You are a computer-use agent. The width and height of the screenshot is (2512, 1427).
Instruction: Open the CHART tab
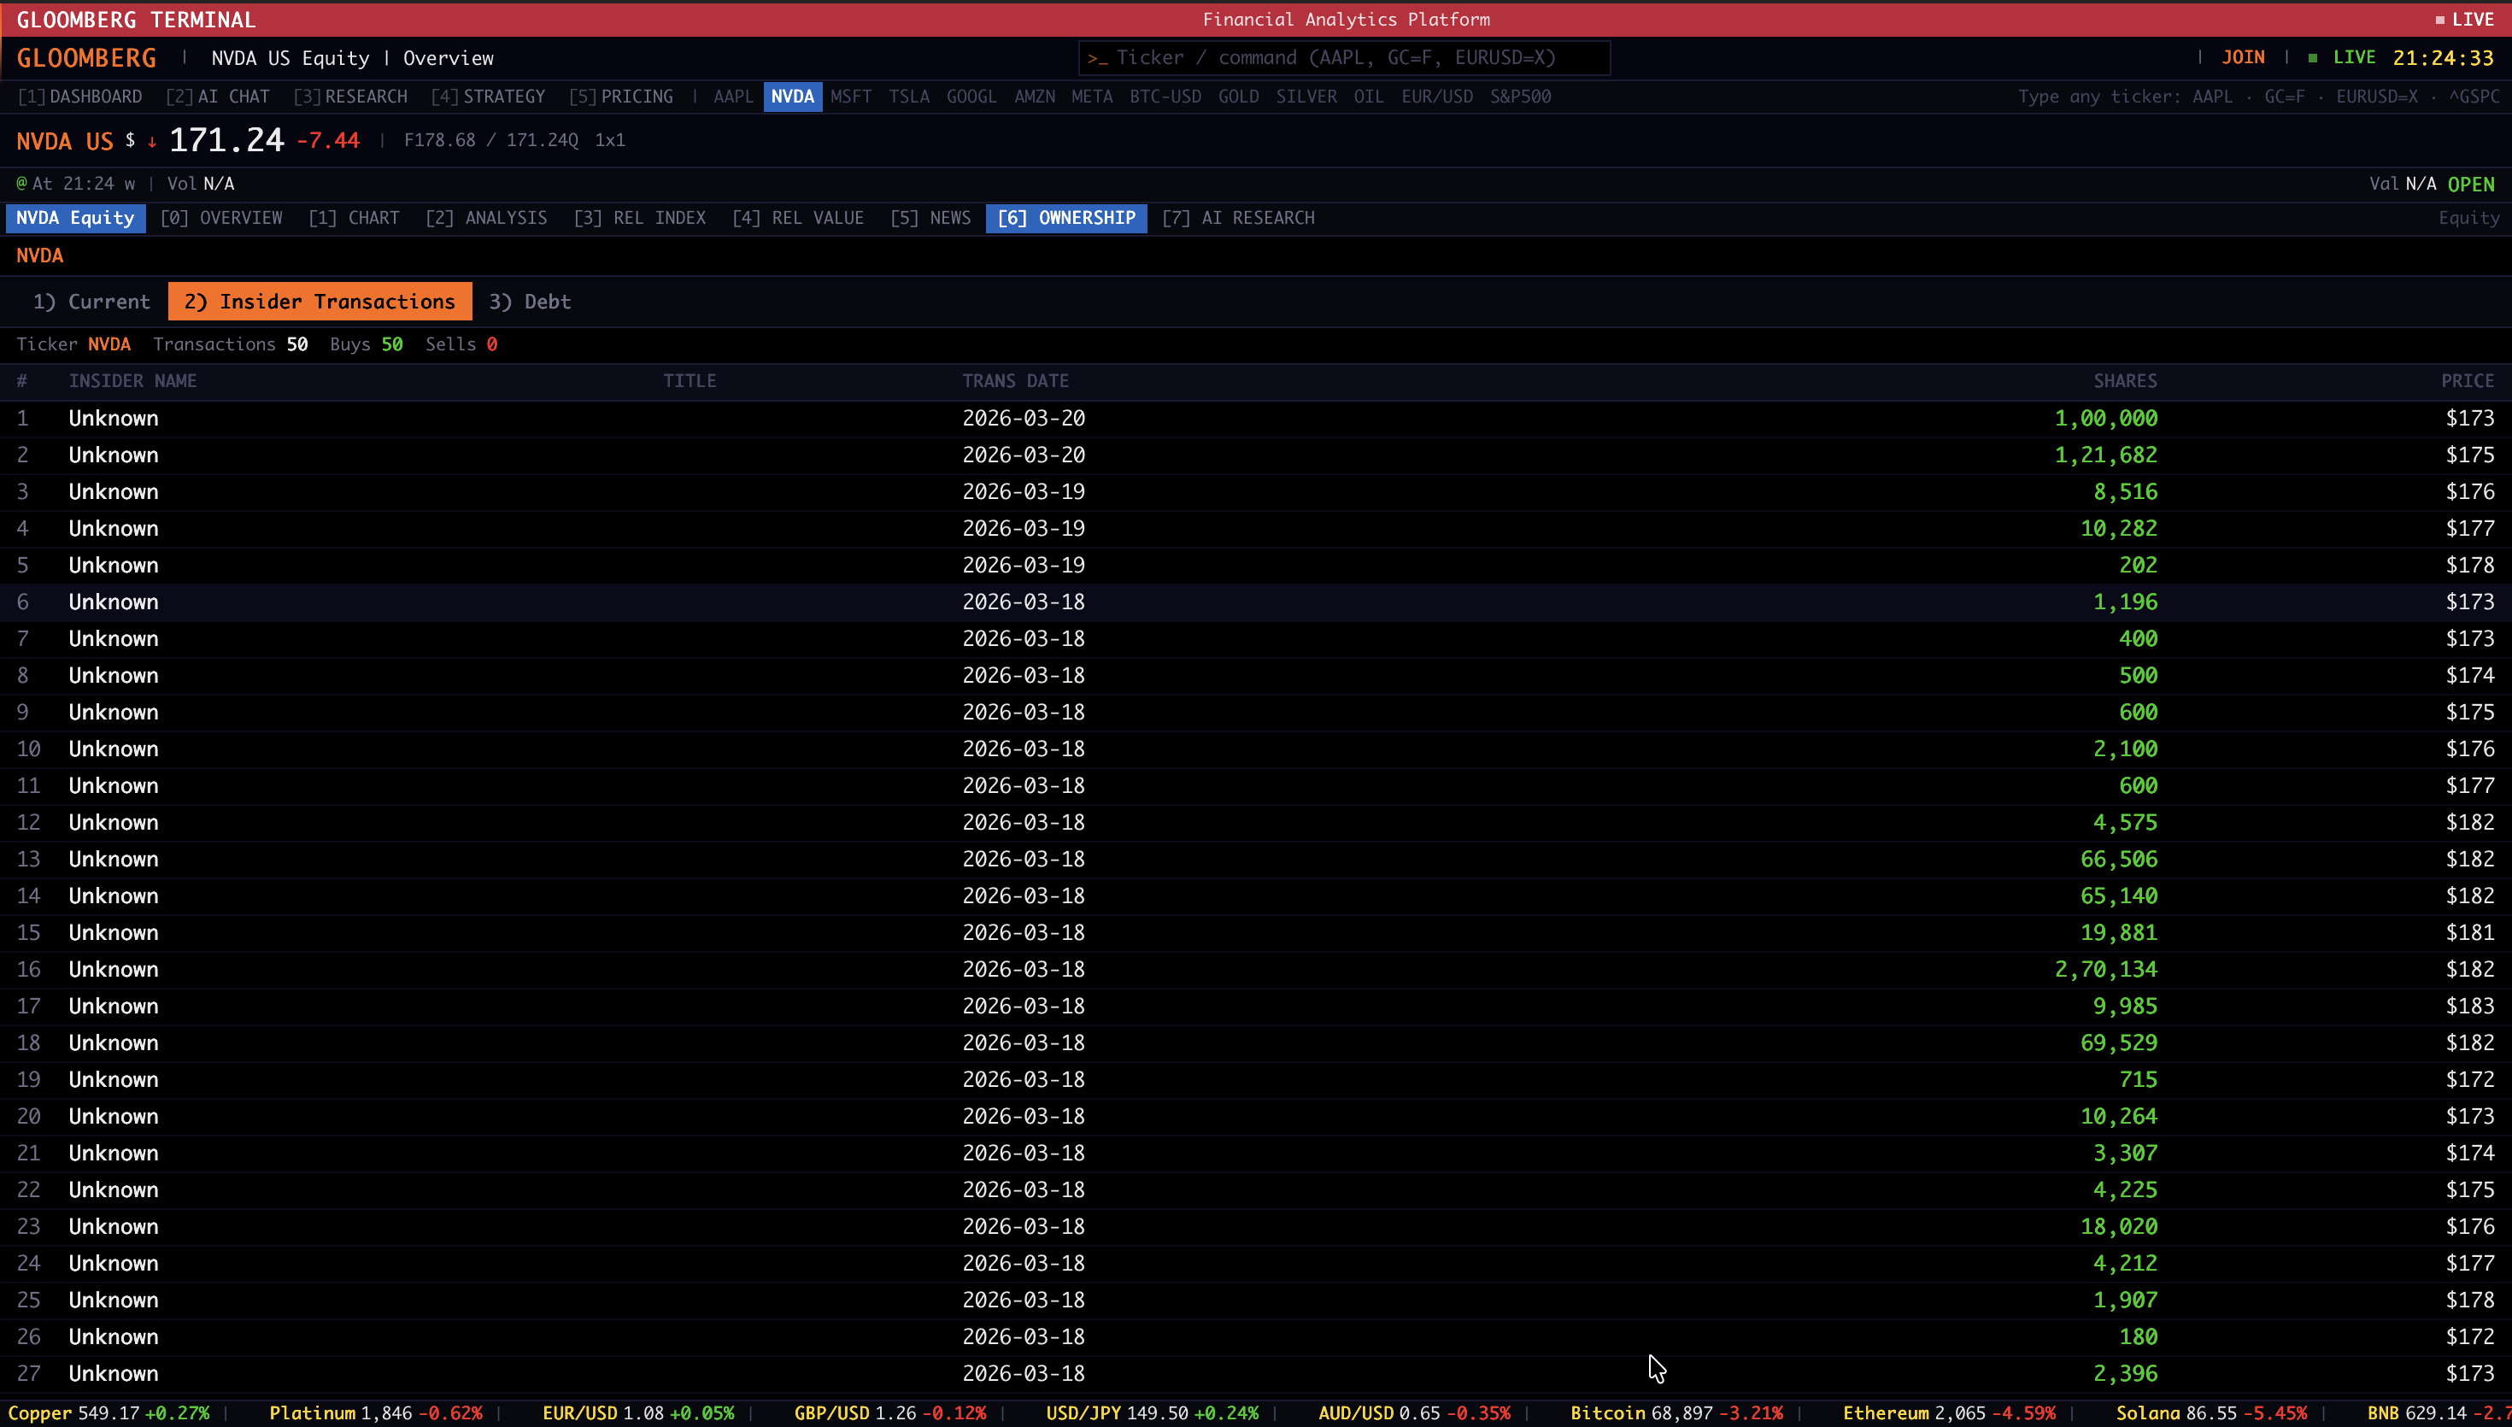click(354, 218)
